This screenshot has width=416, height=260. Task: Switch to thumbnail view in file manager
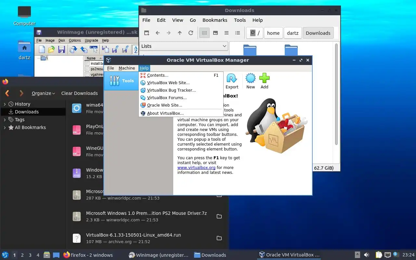[215, 33]
